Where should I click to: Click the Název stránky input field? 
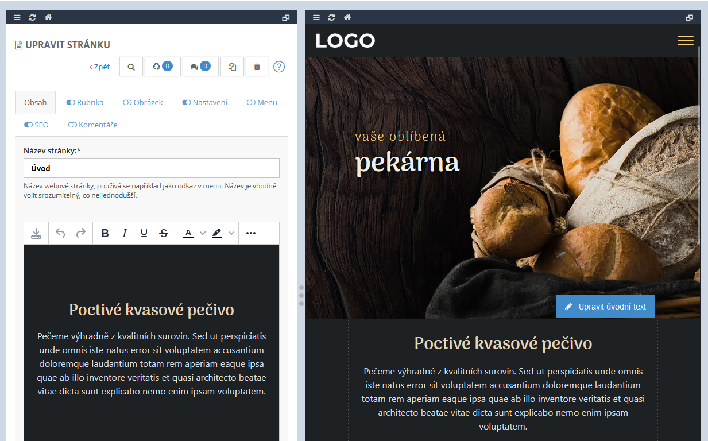point(152,168)
